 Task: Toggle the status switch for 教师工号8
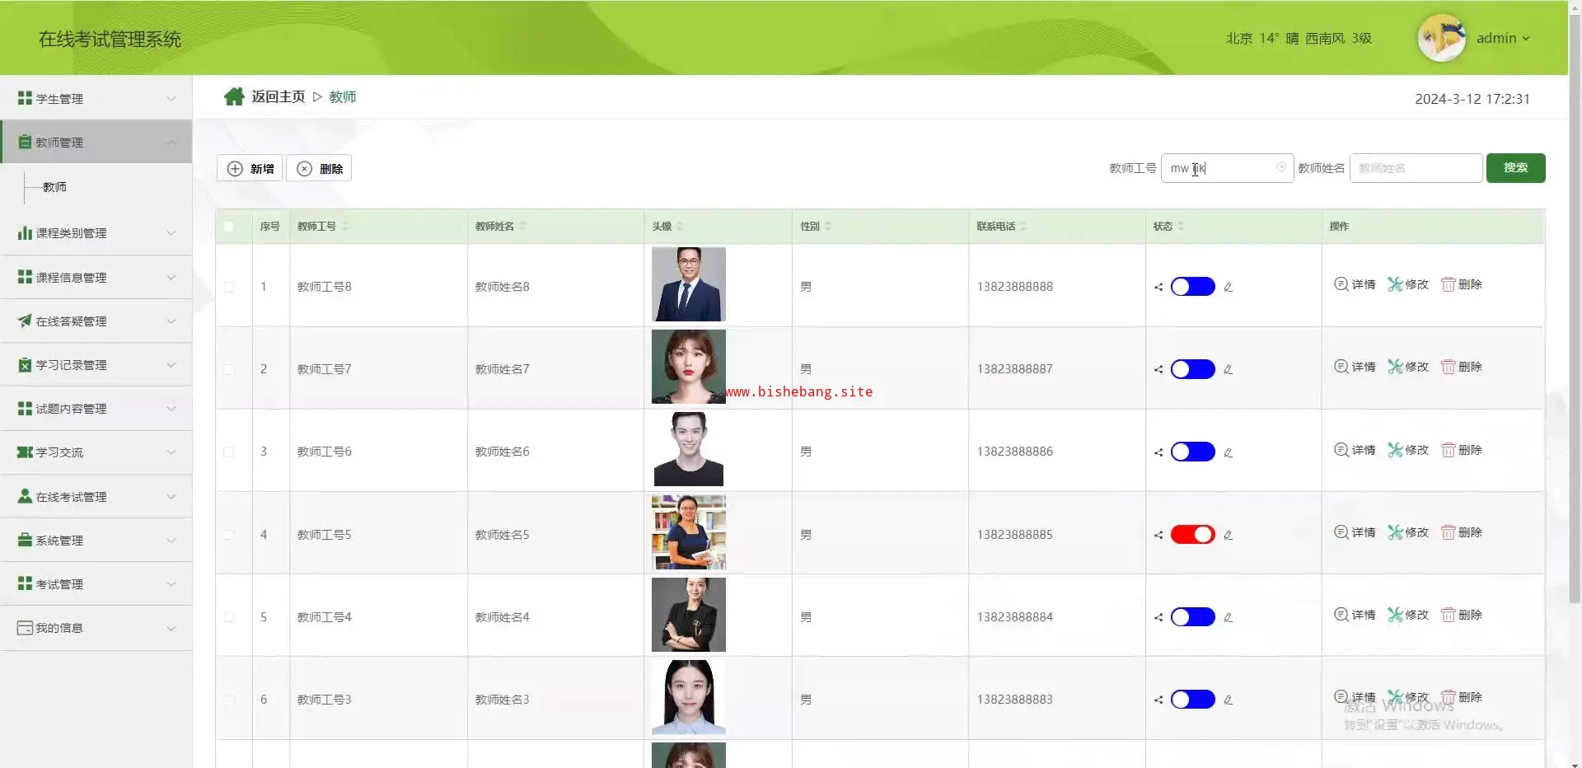point(1192,287)
